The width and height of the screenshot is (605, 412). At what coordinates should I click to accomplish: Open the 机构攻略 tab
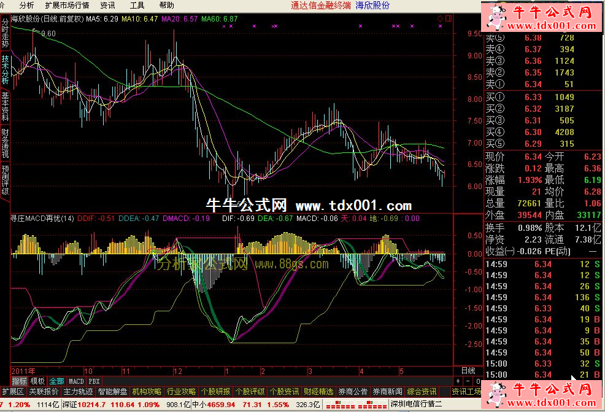click(x=147, y=392)
